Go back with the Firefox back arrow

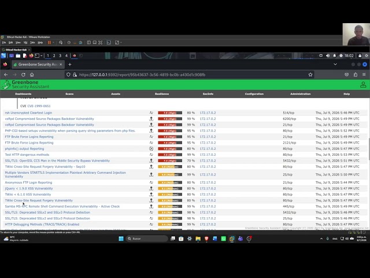click(x=6, y=75)
